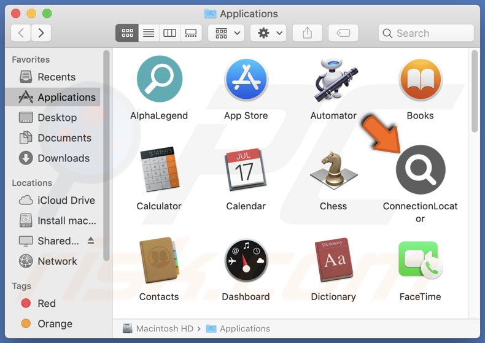The image size is (485, 343).
Task: Click the Books application icon
Action: (x=421, y=79)
